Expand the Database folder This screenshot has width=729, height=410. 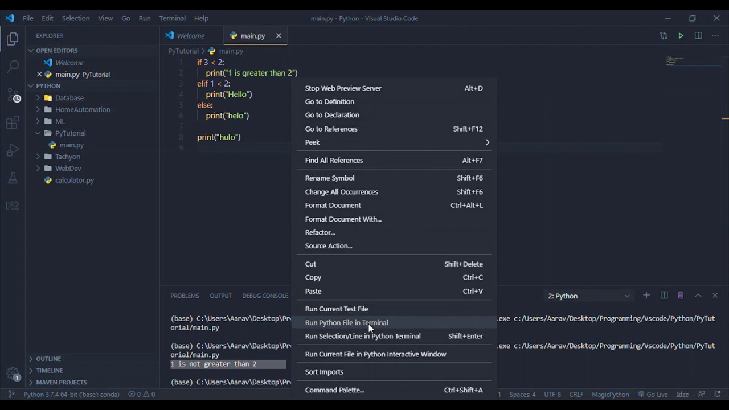click(69, 98)
